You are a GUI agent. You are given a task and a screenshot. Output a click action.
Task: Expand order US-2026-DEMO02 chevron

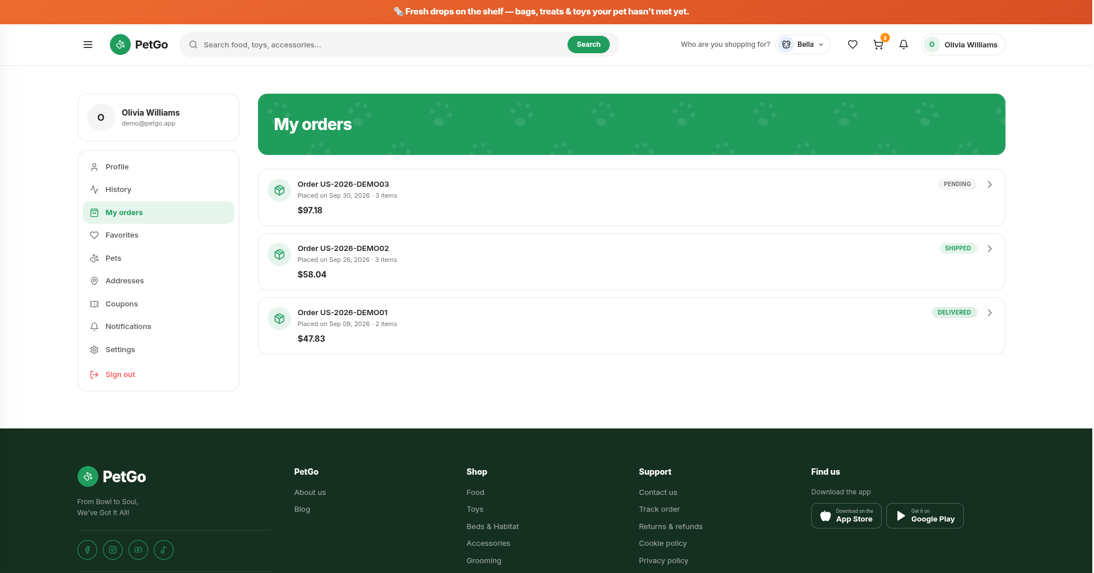(x=990, y=249)
